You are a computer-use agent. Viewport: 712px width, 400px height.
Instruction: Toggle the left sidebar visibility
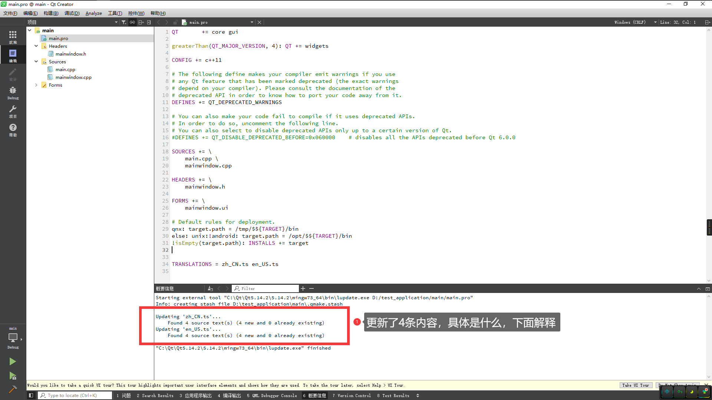(31, 396)
